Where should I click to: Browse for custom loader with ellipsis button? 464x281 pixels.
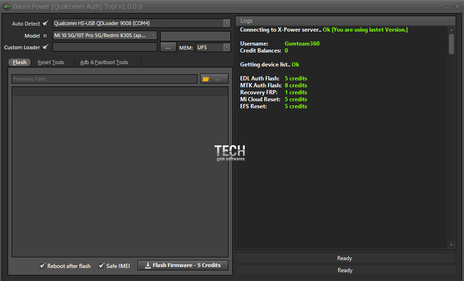[x=168, y=47]
